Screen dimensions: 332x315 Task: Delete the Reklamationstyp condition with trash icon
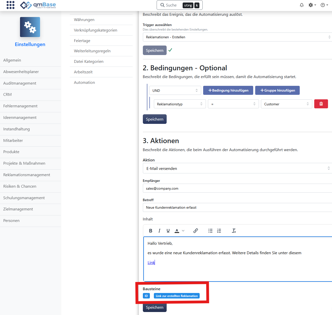(x=321, y=104)
